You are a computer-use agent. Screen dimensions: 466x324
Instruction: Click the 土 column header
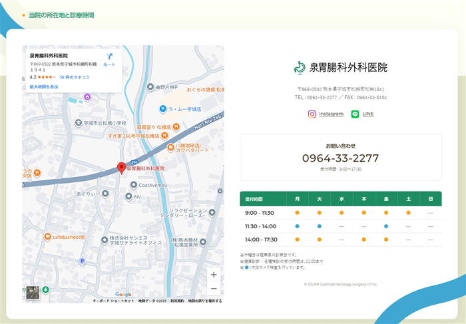408,199
